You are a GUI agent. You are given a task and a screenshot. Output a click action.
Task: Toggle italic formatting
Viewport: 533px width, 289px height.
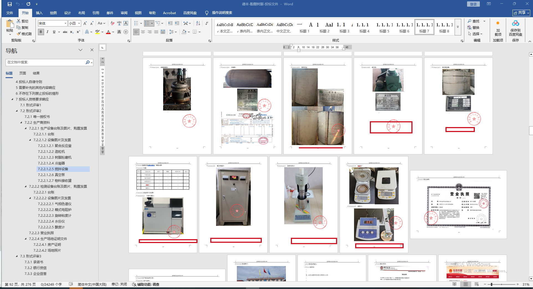tap(47, 32)
